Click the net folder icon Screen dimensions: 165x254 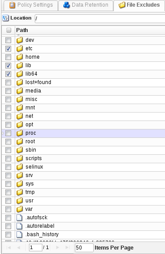tap(20, 116)
